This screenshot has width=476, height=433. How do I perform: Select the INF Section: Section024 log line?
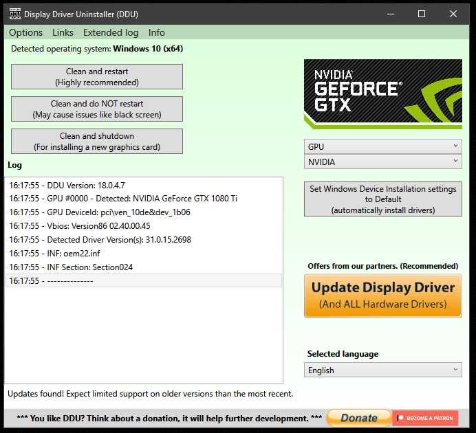point(144,267)
